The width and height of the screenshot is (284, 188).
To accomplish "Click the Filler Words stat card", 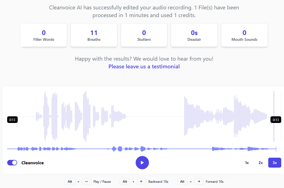I will [x=44, y=35].
